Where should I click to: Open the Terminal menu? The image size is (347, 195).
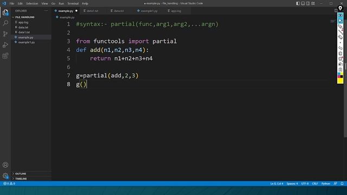(73, 4)
